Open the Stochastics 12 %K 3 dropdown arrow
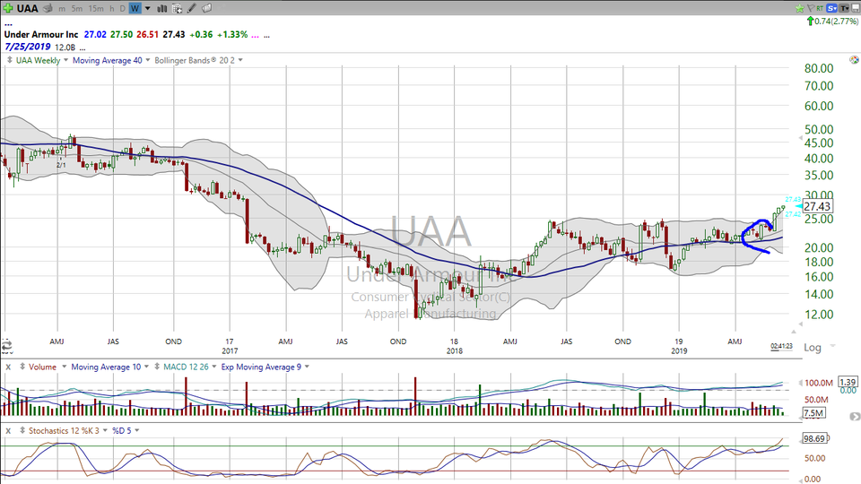 [x=105, y=431]
